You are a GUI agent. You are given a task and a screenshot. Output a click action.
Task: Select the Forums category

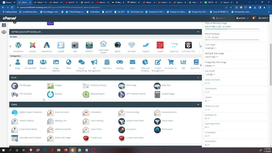tap(43, 64)
